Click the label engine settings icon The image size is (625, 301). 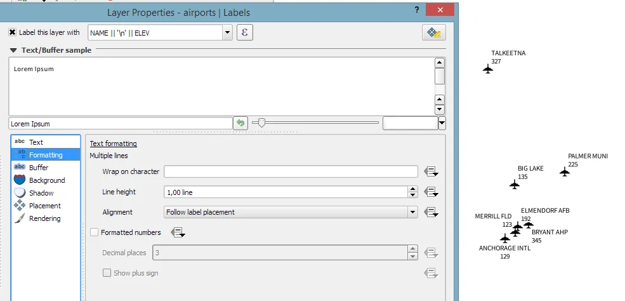click(434, 33)
